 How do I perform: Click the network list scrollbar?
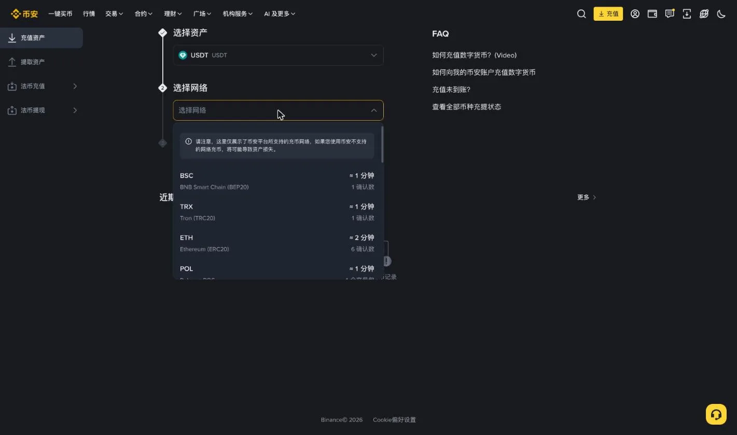point(382,144)
